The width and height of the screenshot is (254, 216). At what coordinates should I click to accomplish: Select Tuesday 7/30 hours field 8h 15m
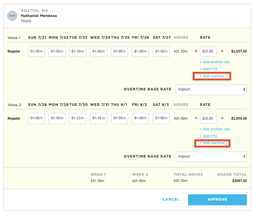(x=78, y=118)
